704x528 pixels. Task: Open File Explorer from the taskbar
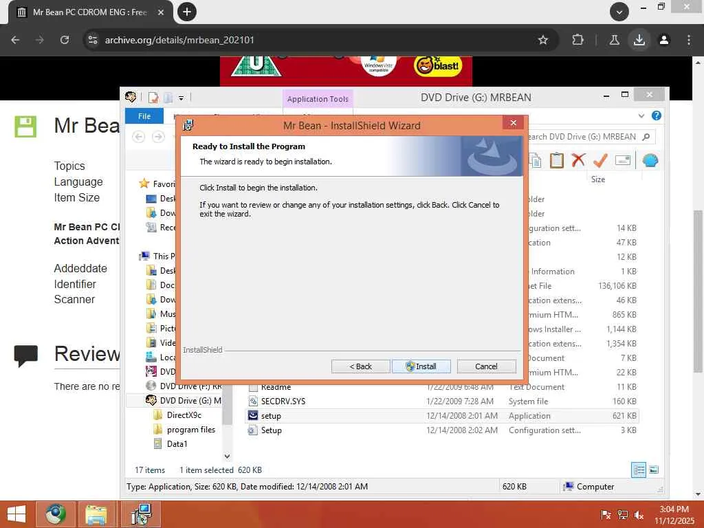(x=96, y=514)
